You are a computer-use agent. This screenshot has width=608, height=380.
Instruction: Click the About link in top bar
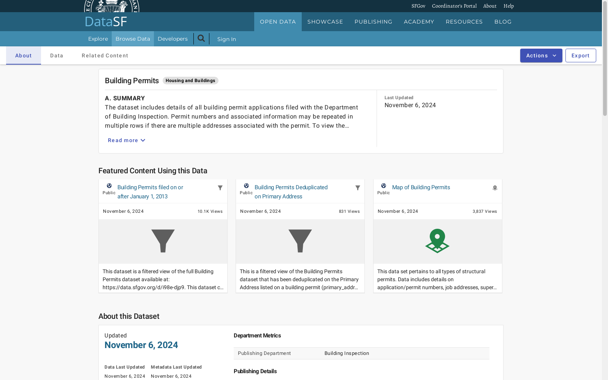[x=490, y=6]
